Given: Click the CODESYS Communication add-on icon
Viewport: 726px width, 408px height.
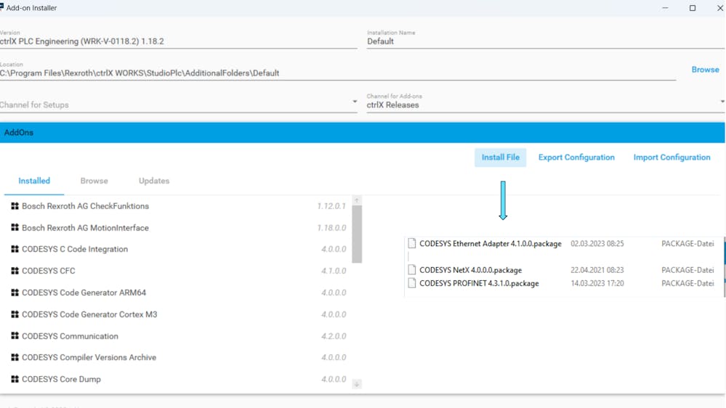Looking at the screenshot, I should coord(15,336).
